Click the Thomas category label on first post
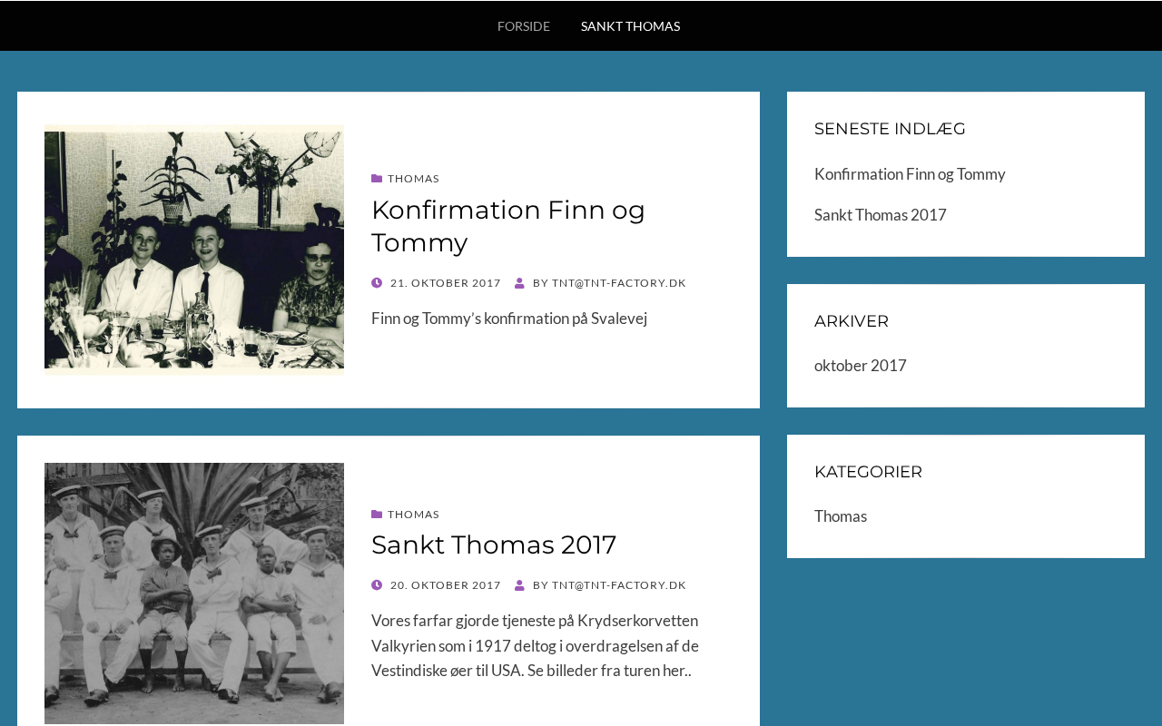 [413, 179]
